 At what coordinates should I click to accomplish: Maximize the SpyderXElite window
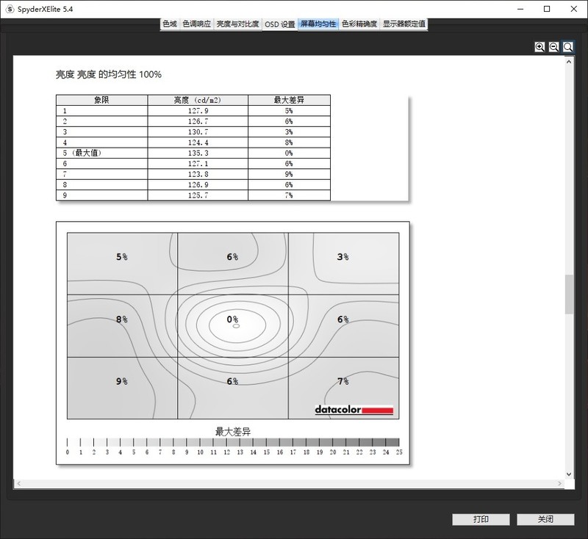(x=547, y=9)
